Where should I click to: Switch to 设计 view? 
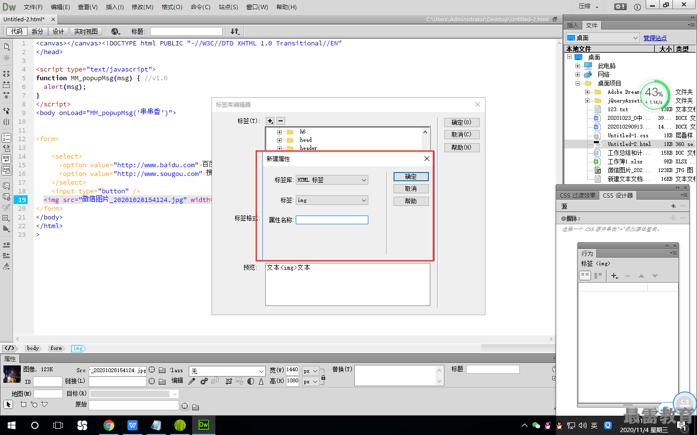click(x=58, y=31)
